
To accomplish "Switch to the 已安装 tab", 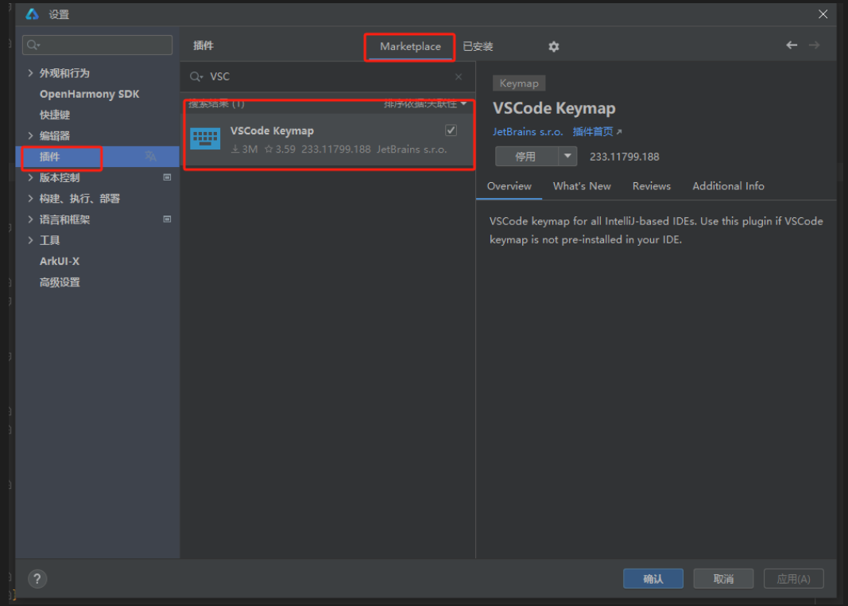I will pyautogui.click(x=478, y=47).
